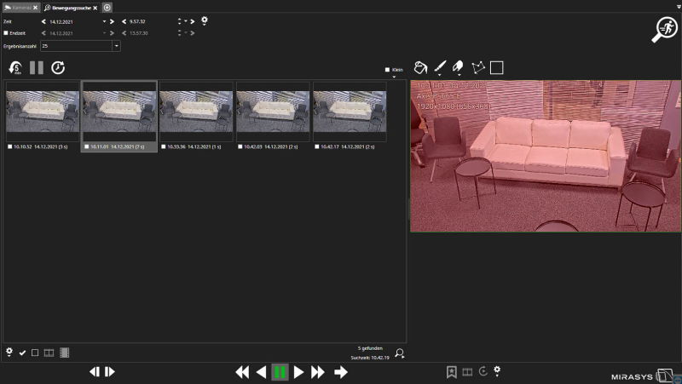
Task: Add a bookmark in playback bar
Action: point(451,371)
